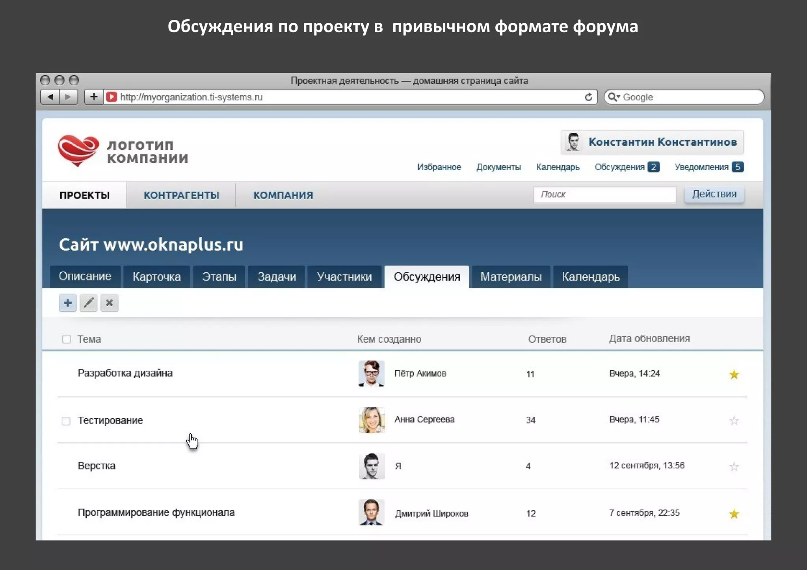Click the 34 replies count
807x570 pixels.
(x=530, y=420)
